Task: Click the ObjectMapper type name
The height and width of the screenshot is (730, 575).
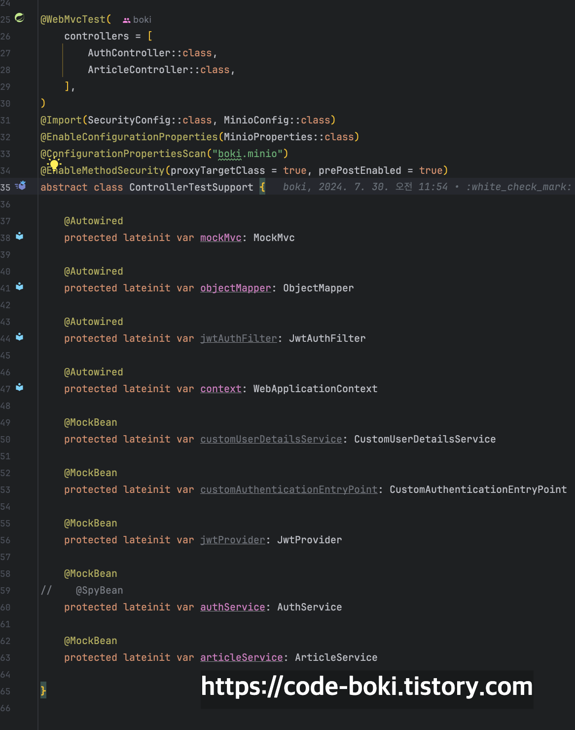Action: pos(319,288)
